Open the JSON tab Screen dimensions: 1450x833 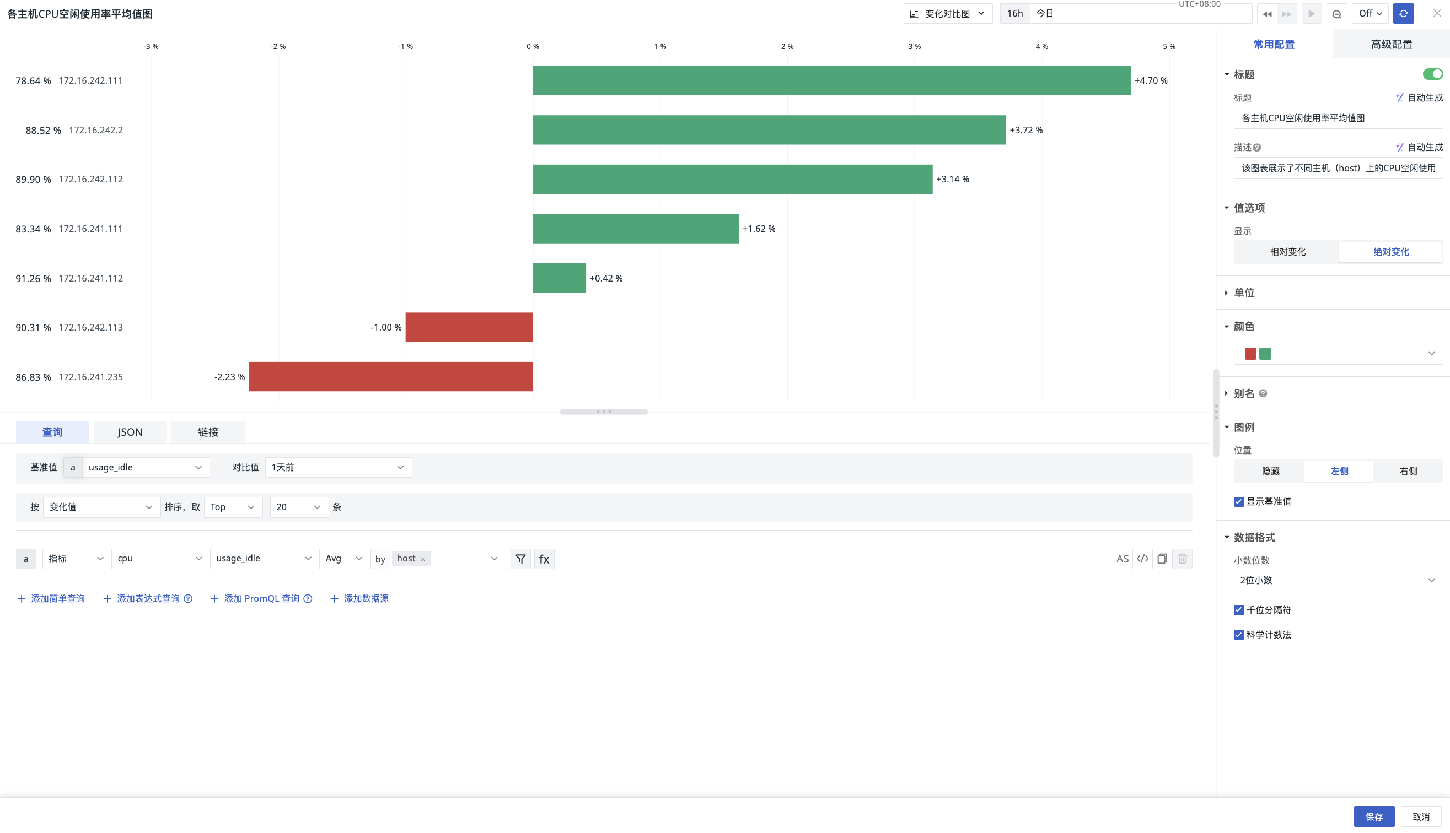(x=130, y=432)
